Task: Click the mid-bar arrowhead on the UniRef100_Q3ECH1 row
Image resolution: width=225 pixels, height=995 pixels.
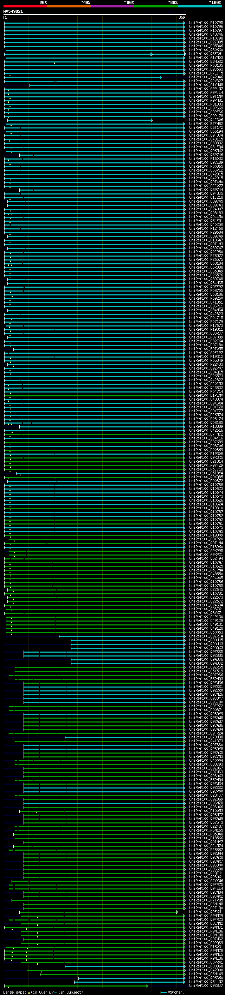Action: point(151,54)
